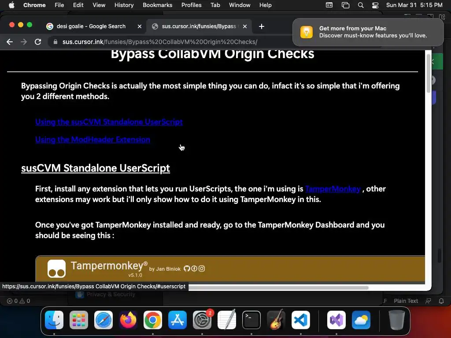Select the sus.cursor.ink Bypass tab
Image resolution: width=451 pixels, height=338 pixels.
tap(199, 26)
